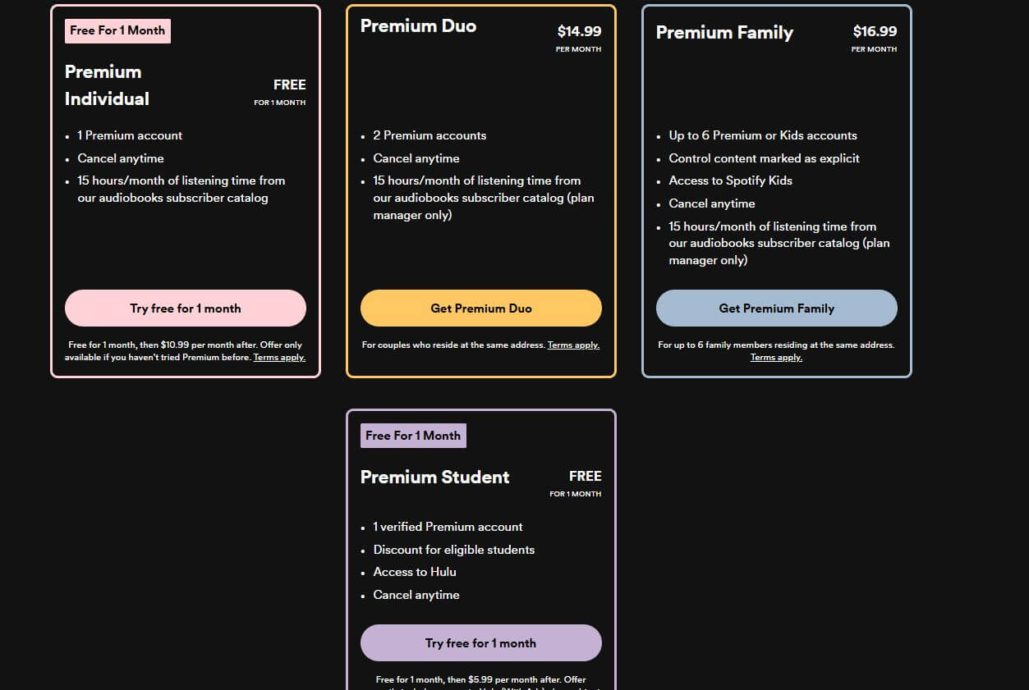
Task: Click Access to Spotify Kids bullet on Family plan
Action: coord(730,180)
